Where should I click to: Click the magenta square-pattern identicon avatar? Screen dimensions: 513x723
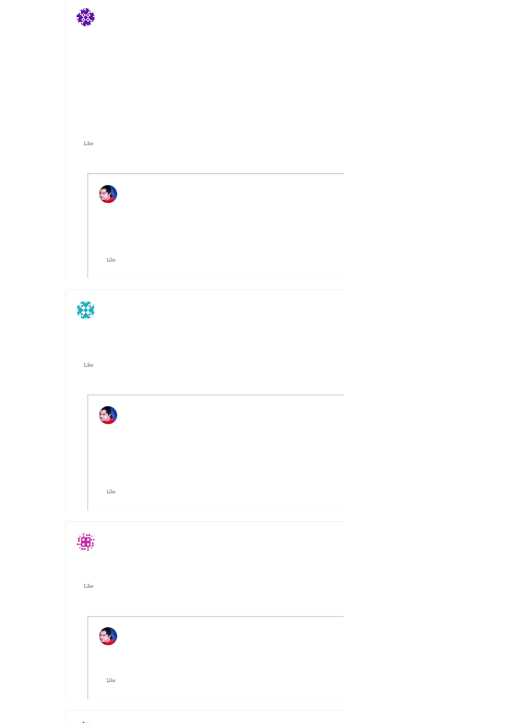tap(85, 542)
